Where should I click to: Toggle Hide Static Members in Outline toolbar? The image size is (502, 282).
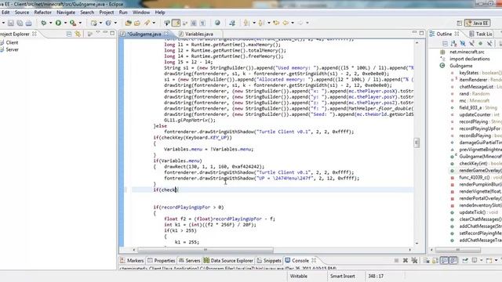(x=471, y=43)
